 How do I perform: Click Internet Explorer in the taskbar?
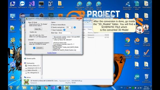[x=18, y=88]
